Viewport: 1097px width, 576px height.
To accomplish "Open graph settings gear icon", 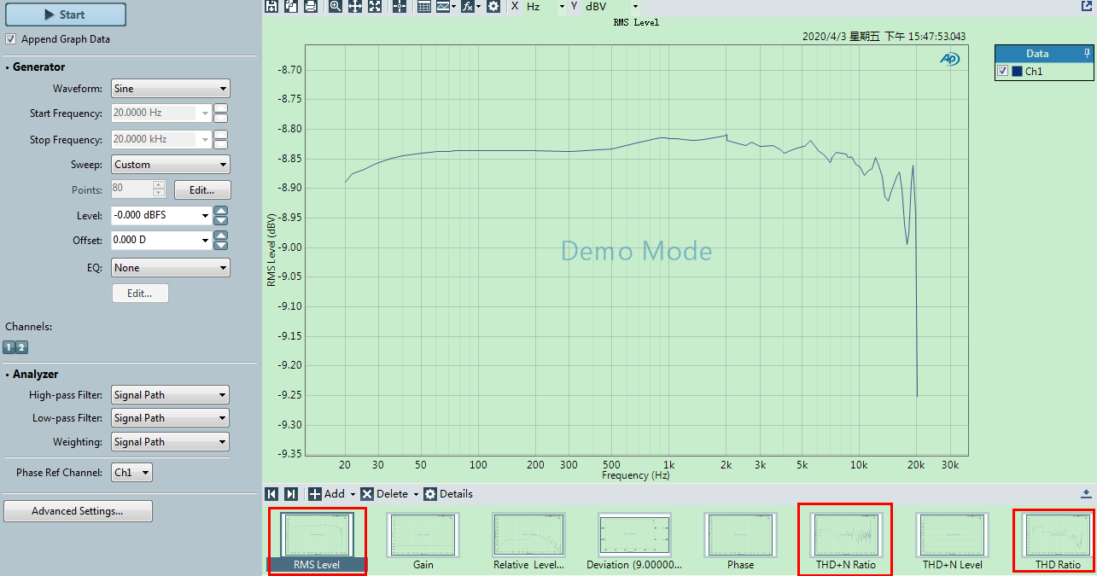I will (493, 6).
